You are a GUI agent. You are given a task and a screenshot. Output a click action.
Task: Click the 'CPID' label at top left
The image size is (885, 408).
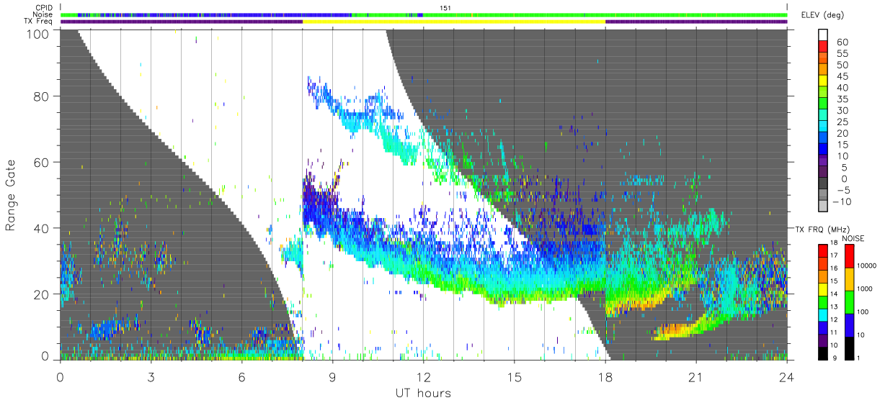(x=43, y=8)
